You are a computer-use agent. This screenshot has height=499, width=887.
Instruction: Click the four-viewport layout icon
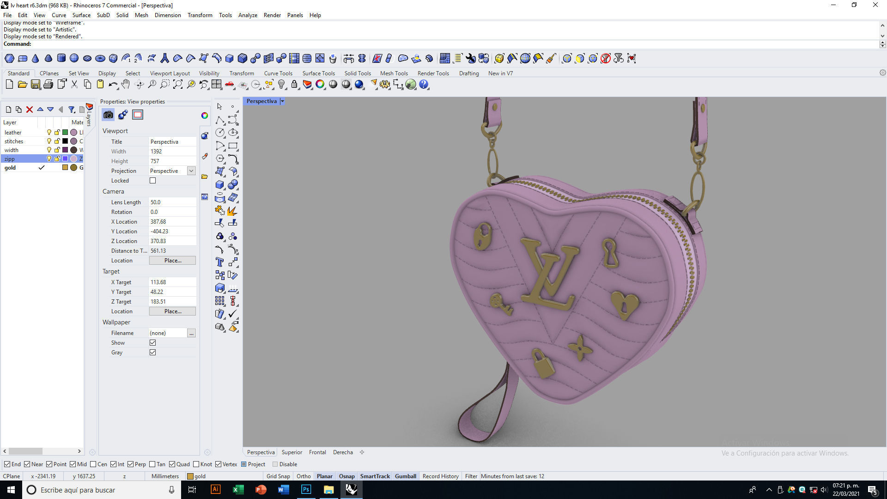(216, 85)
